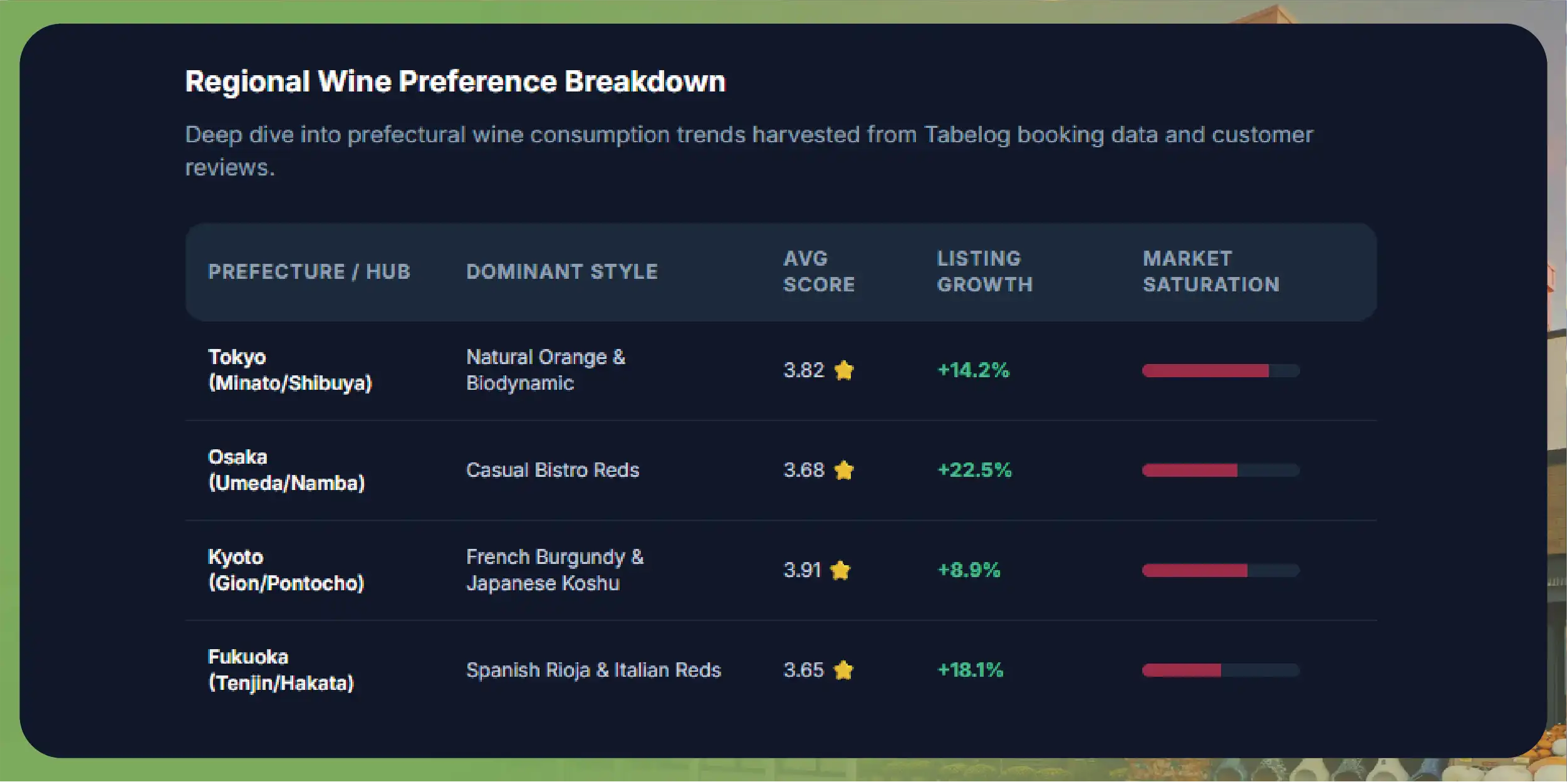
Task: Click Spanish Rioja & Italian Reds text
Action: 593,670
